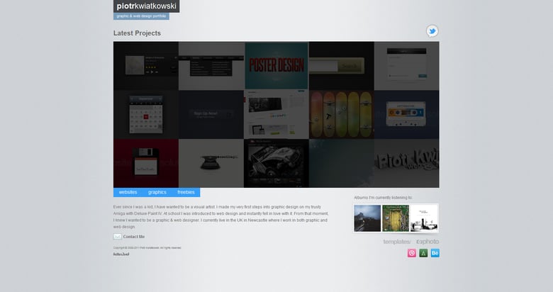Click the green door album cover
The width and height of the screenshot is (553, 292).
point(396,218)
